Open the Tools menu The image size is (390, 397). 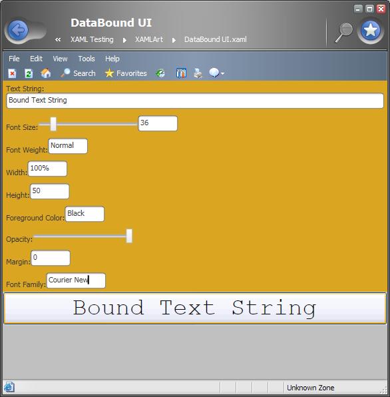[87, 59]
